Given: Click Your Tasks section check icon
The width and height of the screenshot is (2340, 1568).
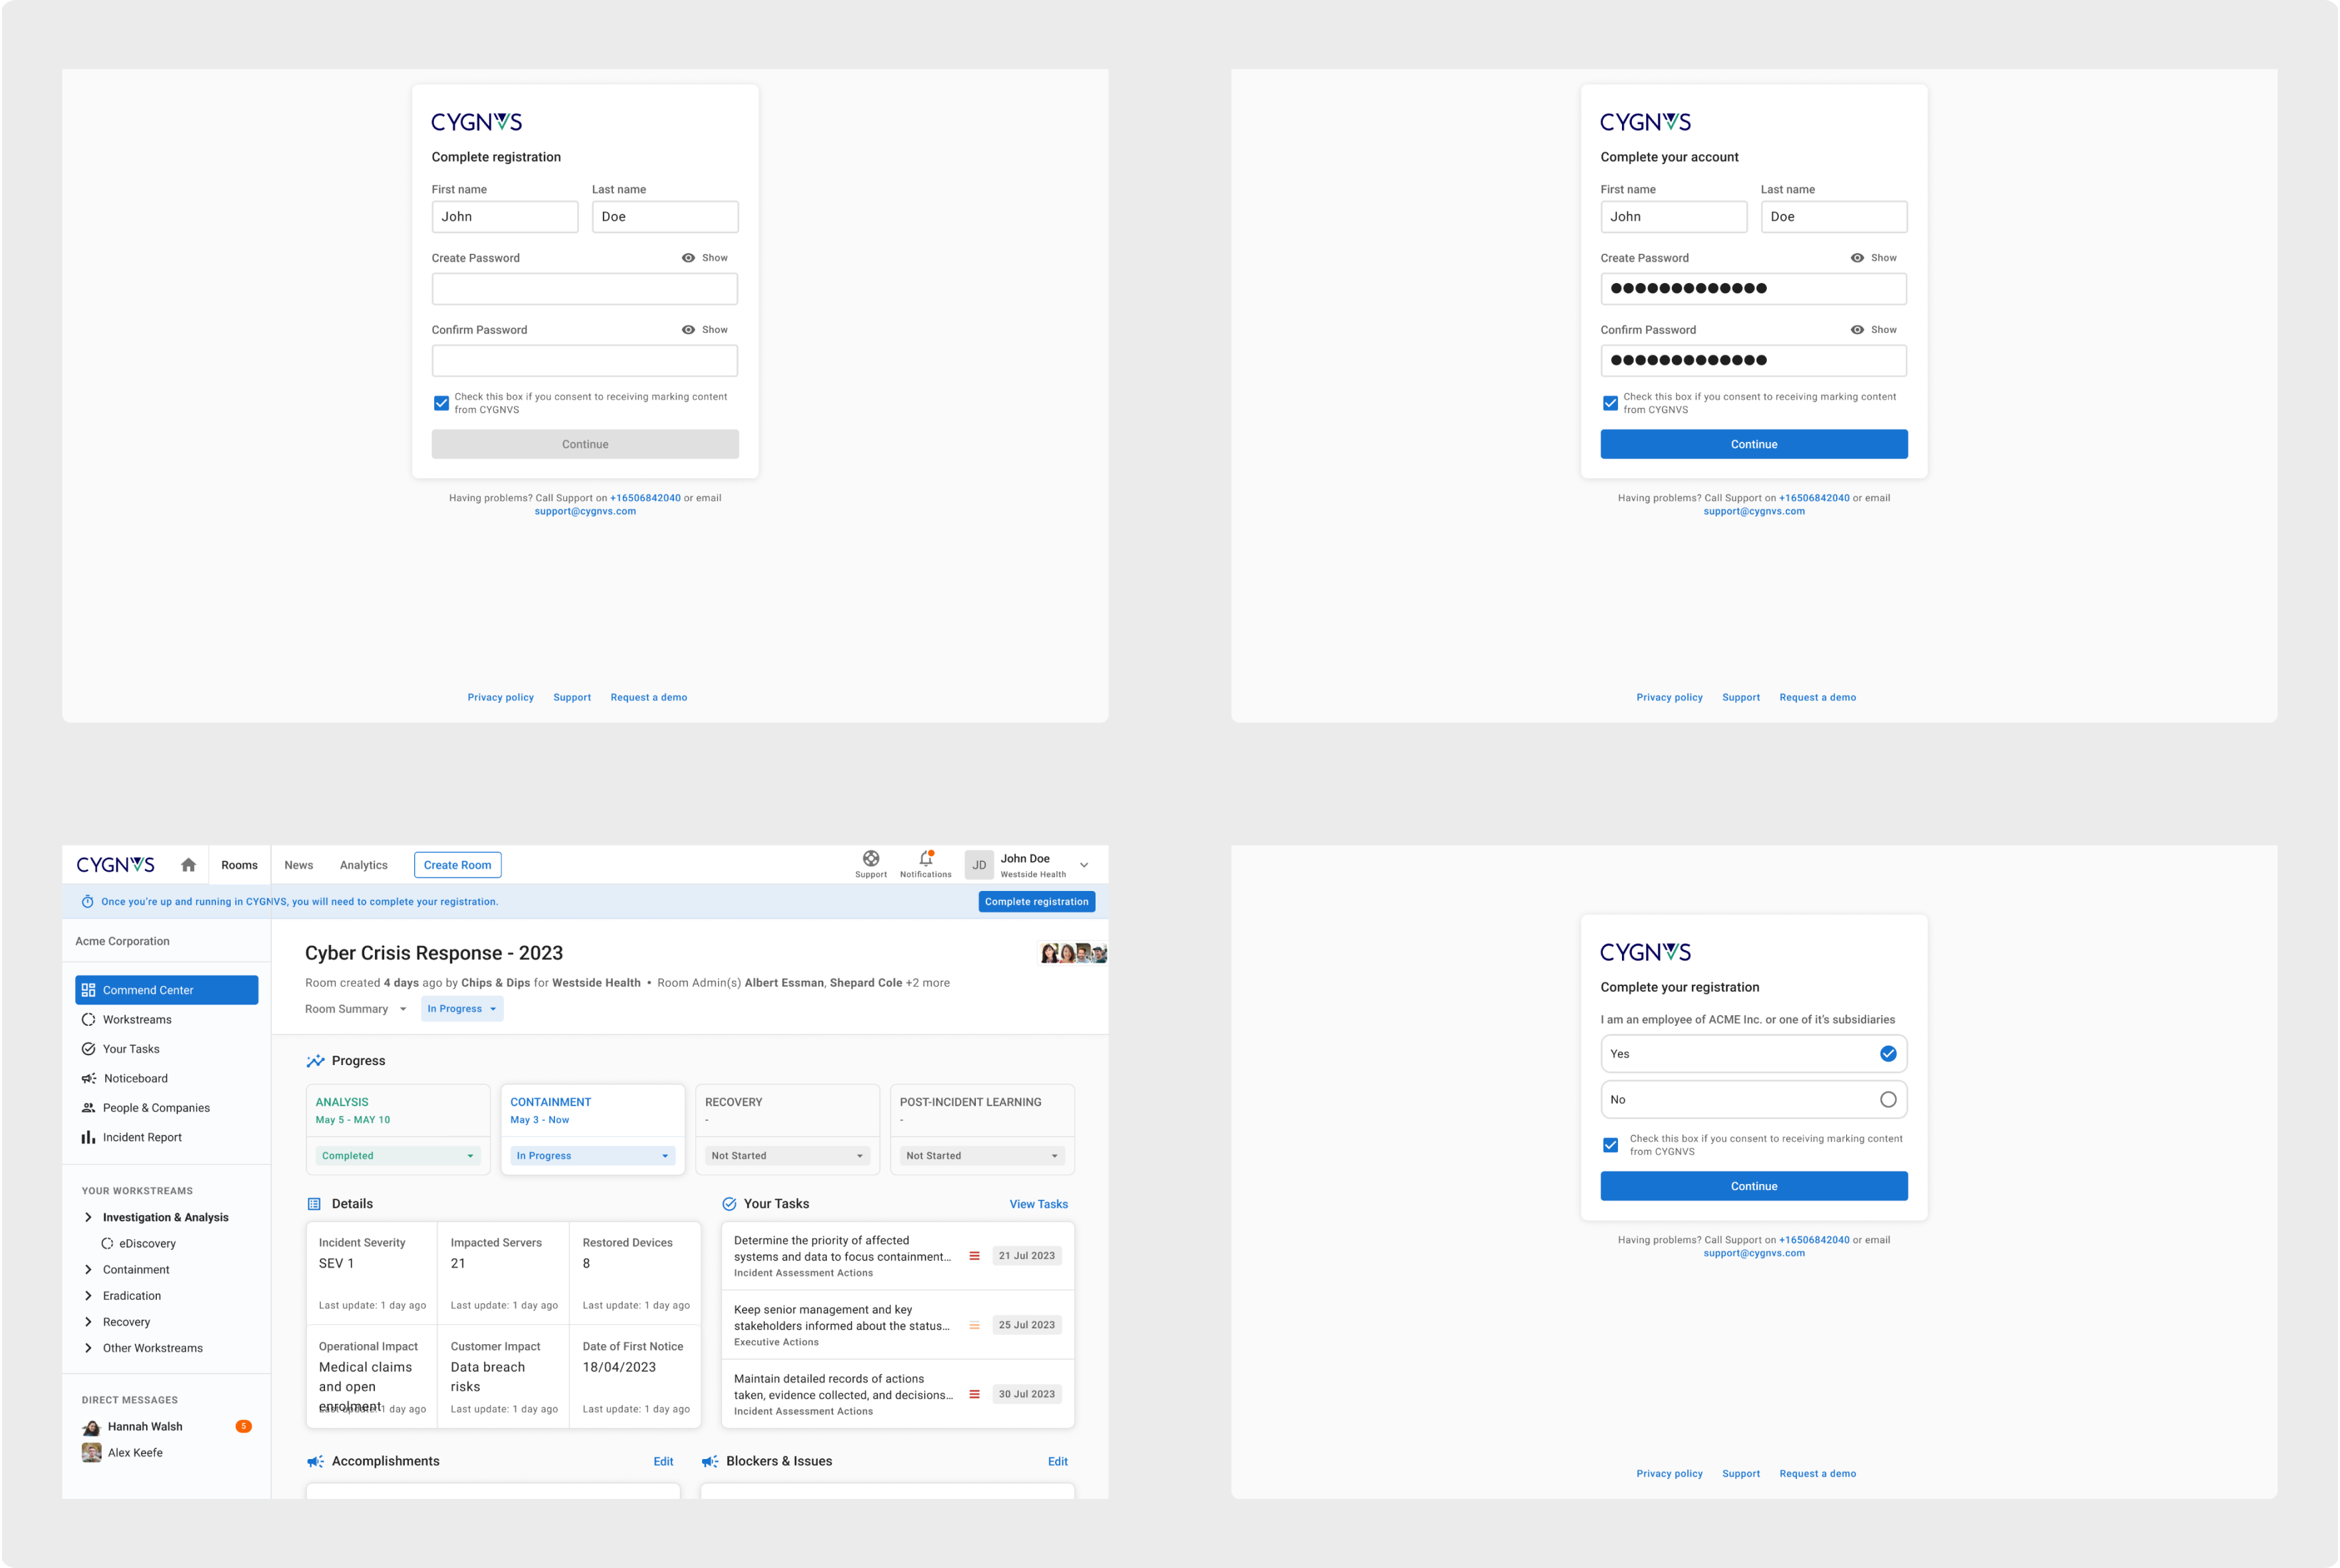Looking at the screenshot, I should pos(729,1204).
